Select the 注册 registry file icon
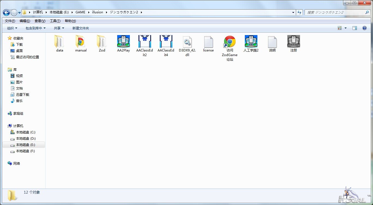Viewport: 373px width, 205px height. pyautogui.click(x=293, y=42)
